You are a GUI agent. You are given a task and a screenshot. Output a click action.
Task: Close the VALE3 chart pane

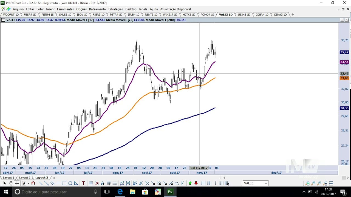(347, 20)
